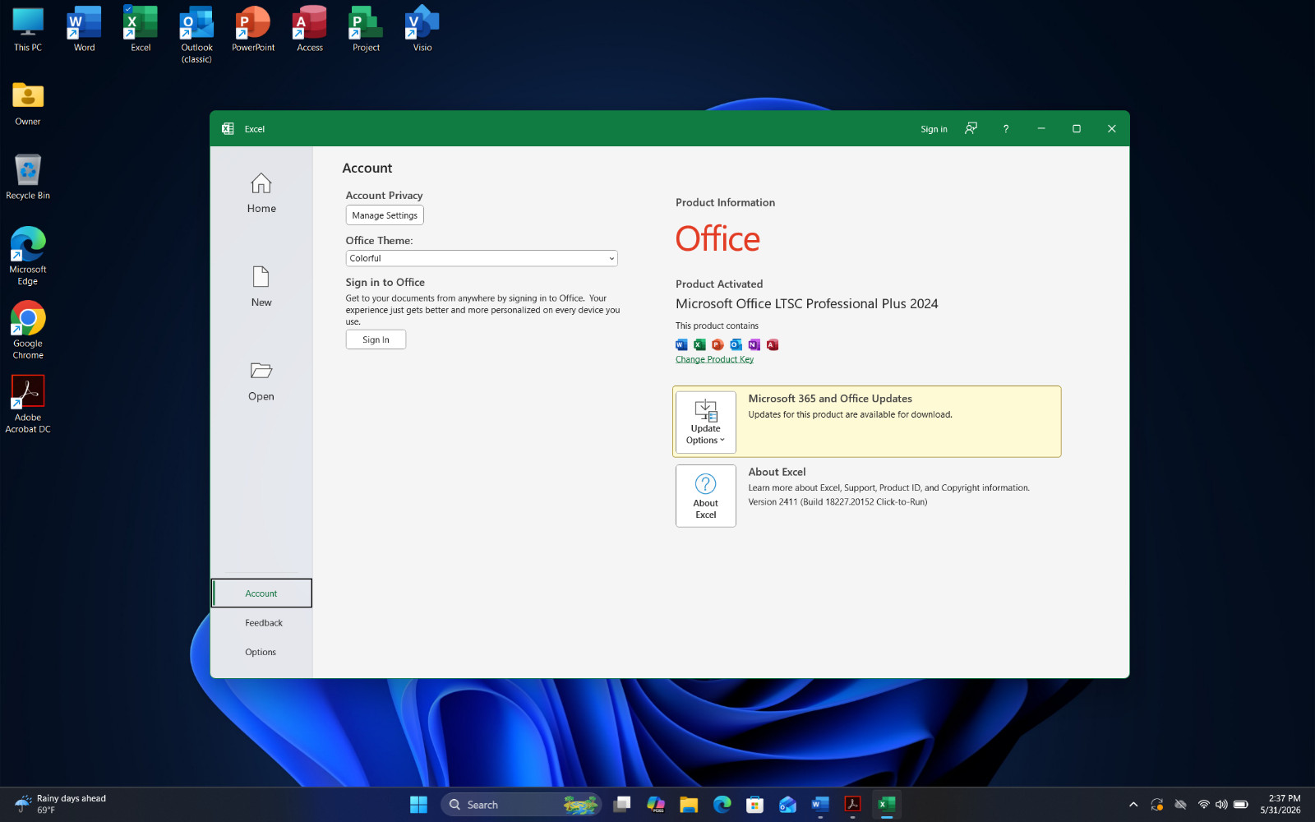Screen dimensions: 1315x822
Task: Open Excel Help question mark icon
Action: (1006, 128)
